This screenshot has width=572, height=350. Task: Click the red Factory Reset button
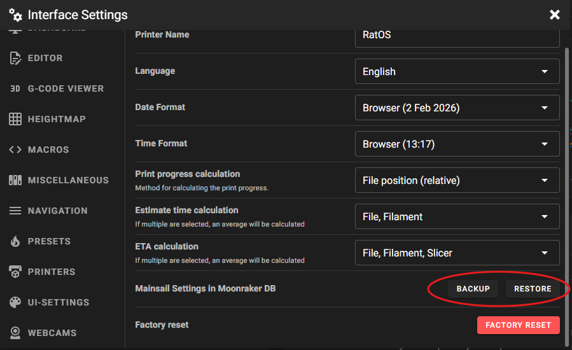click(x=519, y=325)
